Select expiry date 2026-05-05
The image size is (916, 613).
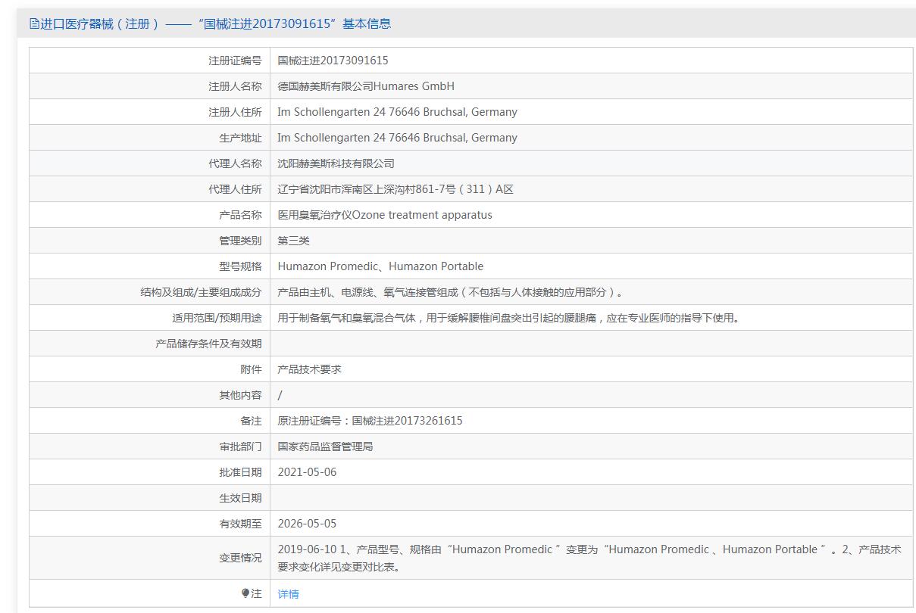point(307,524)
